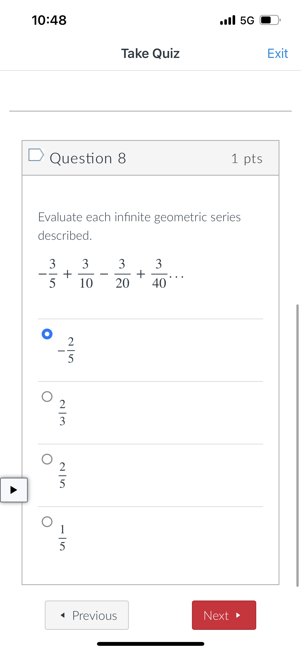Tap the Take Quiz title
This screenshot has height=652, width=301.
[x=150, y=54]
